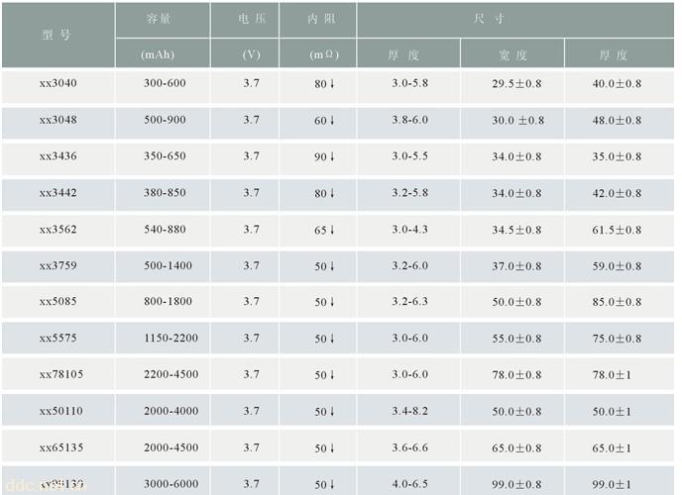
Task: Click the 尺寸 merged header
Action: [x=515, y=20]
